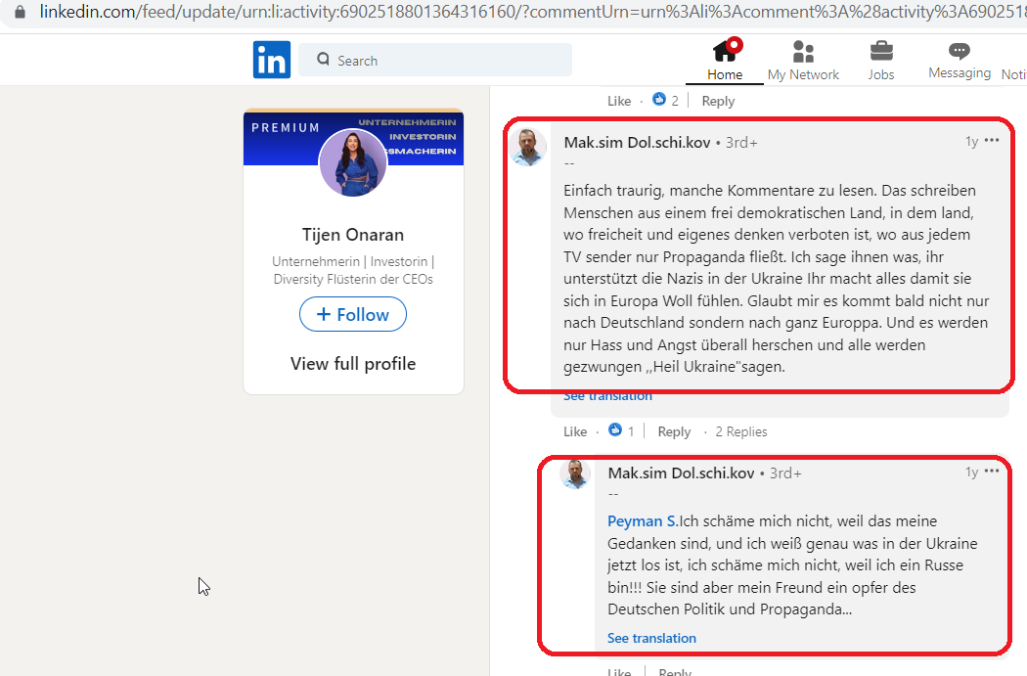This screenshot has height=676, width=1027.
Task: Click the 1y timestamp on the first Mak.sim comment
Action: [x=971, y=141]
